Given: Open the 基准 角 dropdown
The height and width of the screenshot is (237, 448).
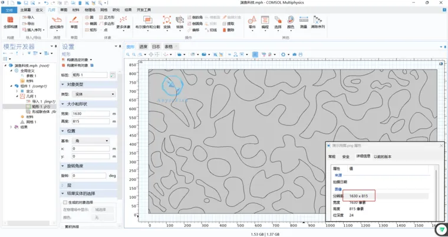Looking at the screenshot, I should 91,141.
